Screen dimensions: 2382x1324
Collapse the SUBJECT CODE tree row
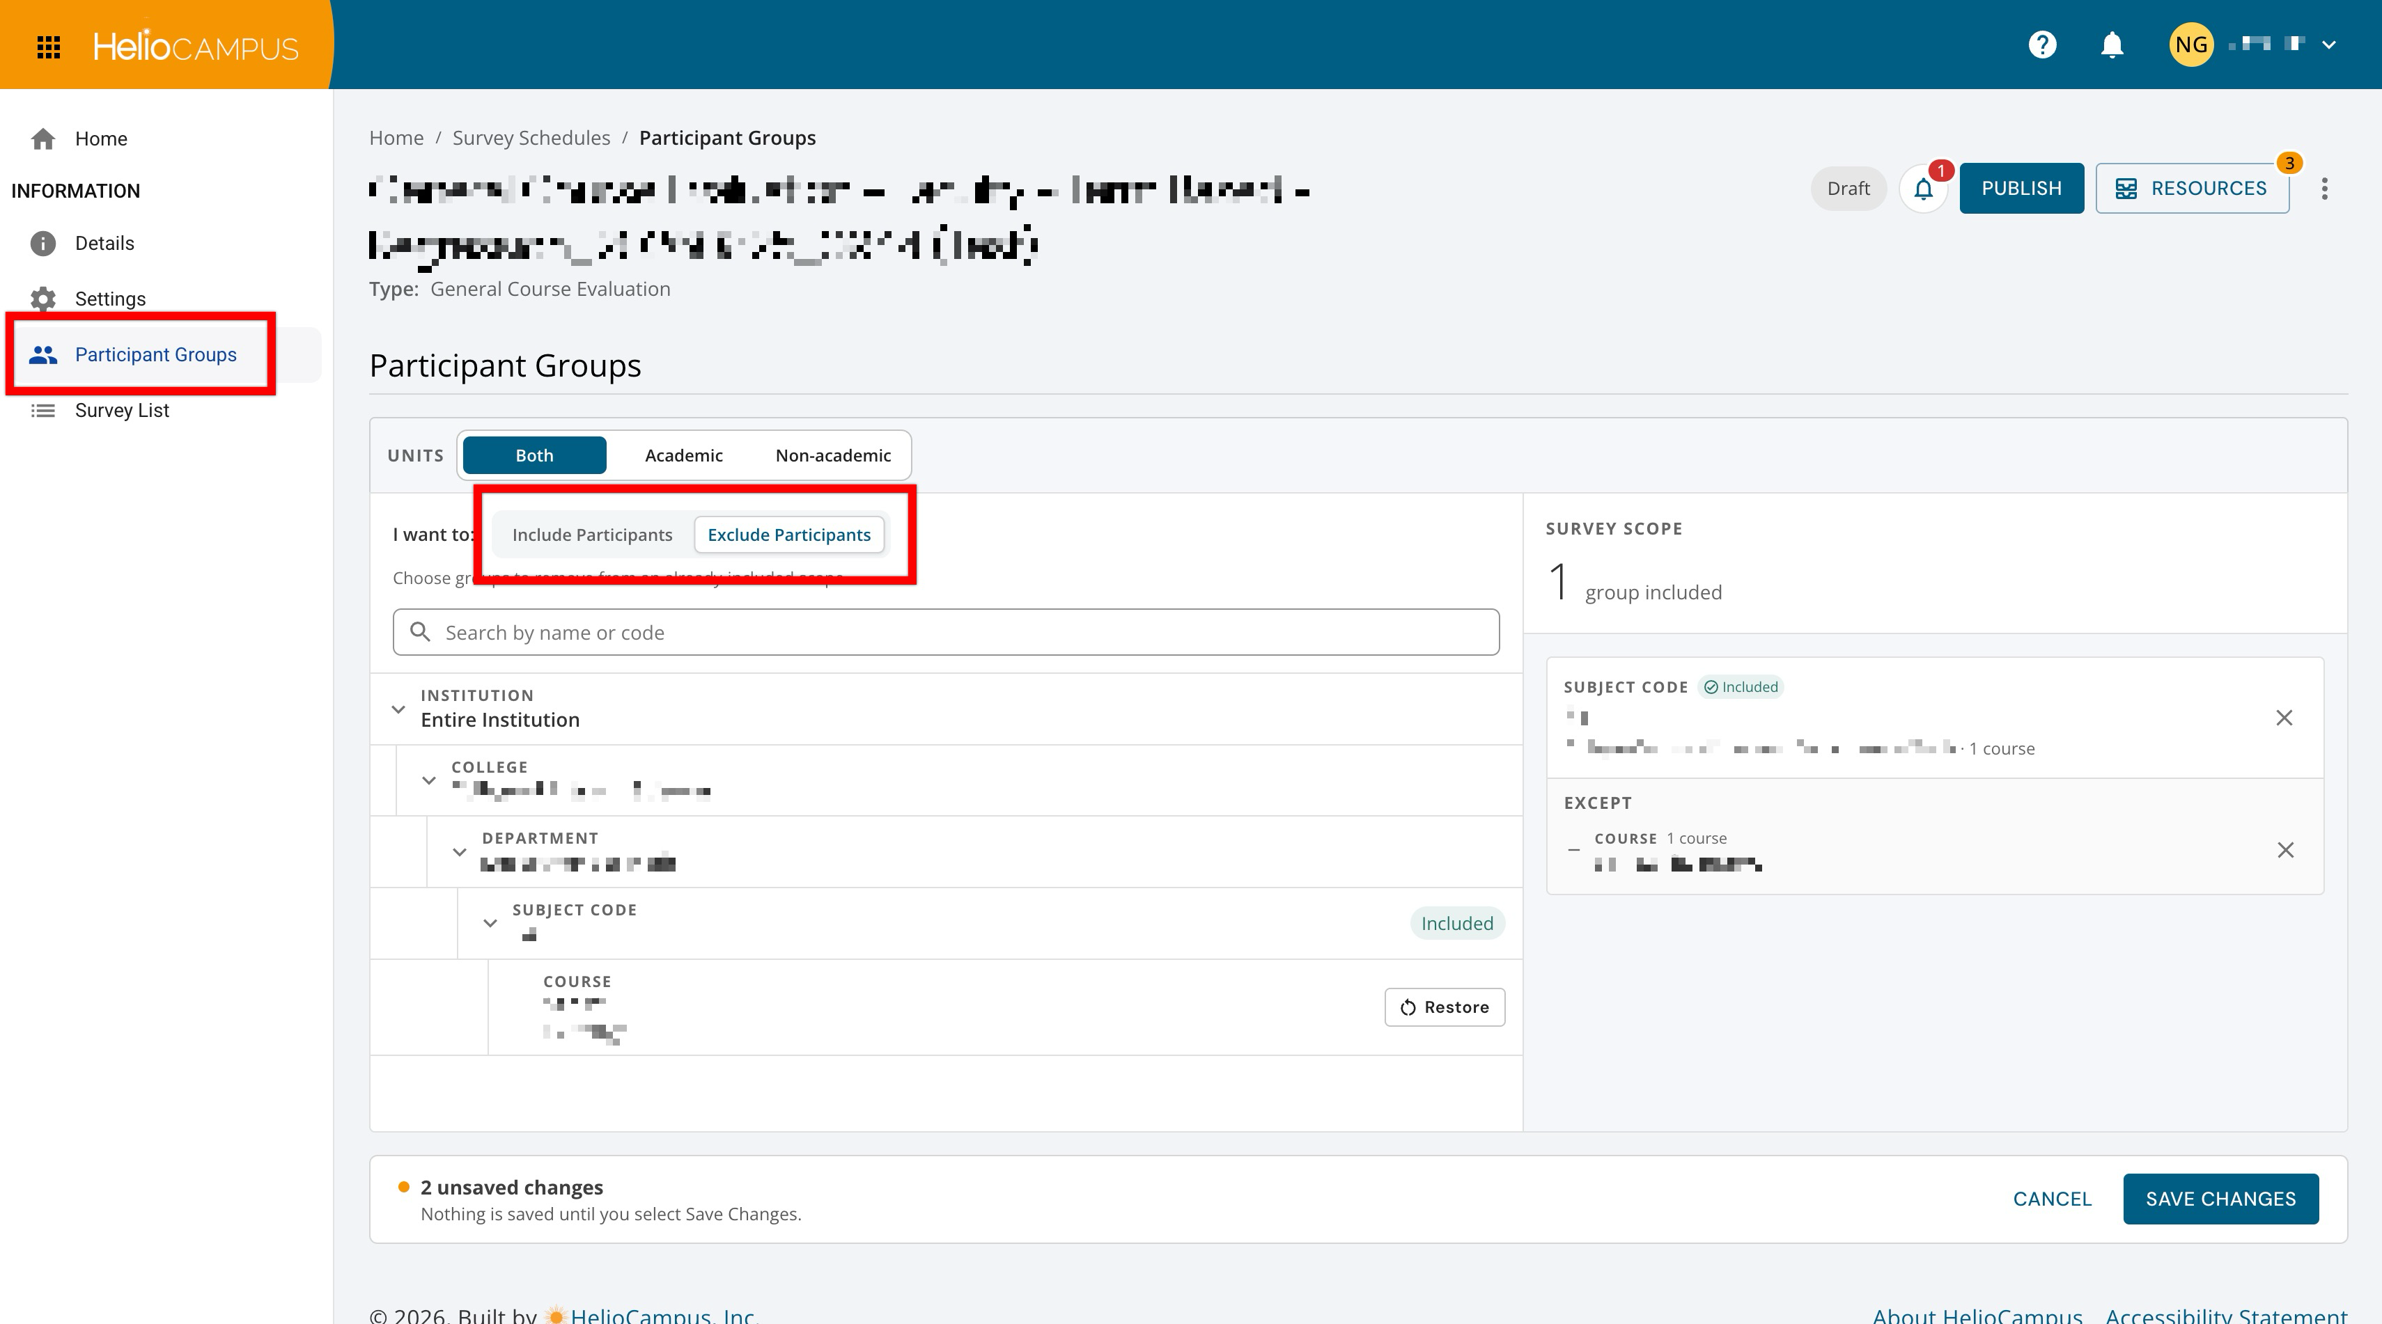coord(490,923)
